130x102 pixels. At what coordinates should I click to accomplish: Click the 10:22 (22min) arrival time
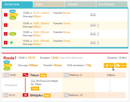pos(41,32)
